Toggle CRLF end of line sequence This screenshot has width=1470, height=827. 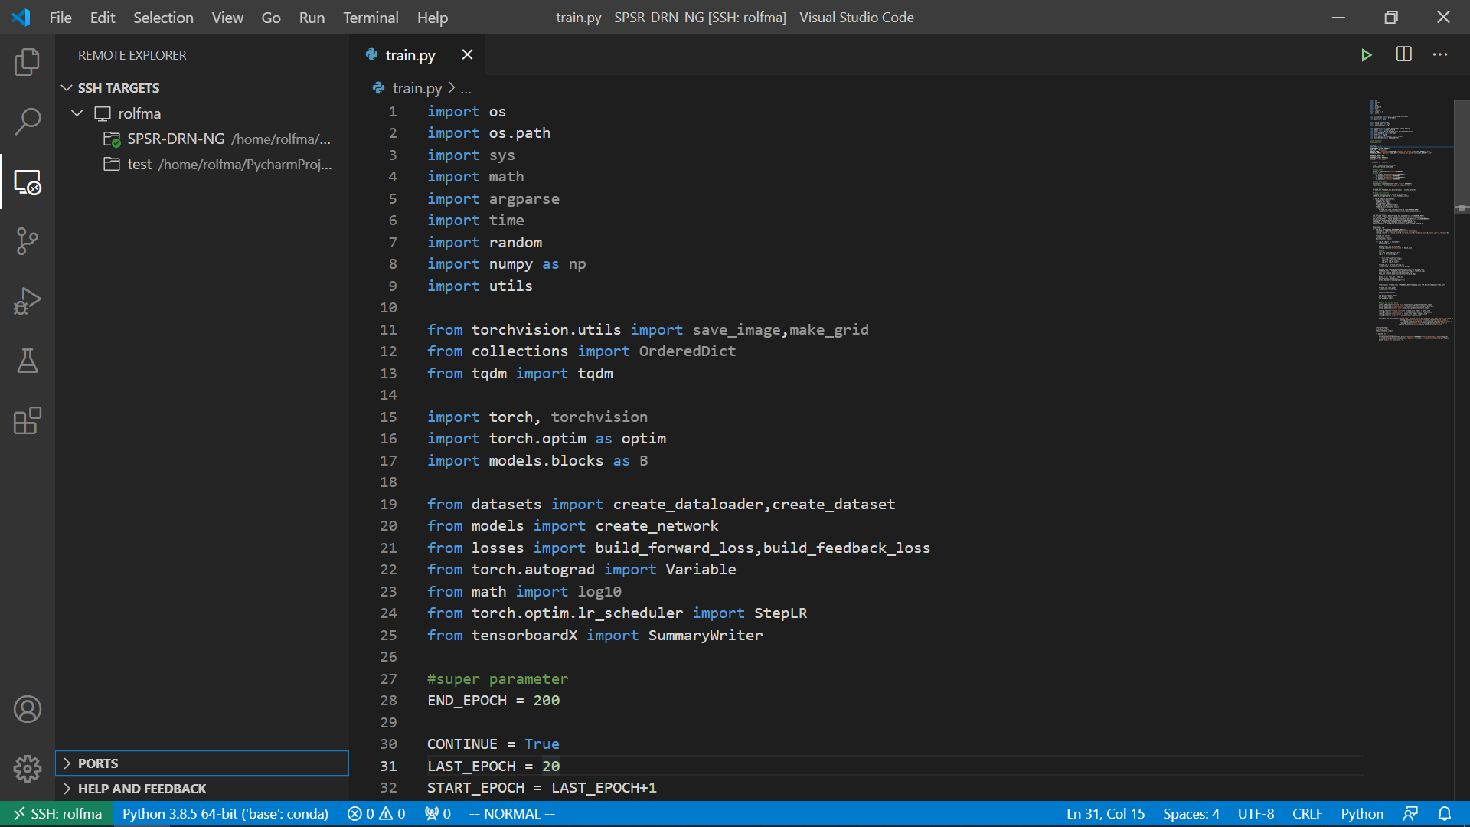coord(1307,814)
